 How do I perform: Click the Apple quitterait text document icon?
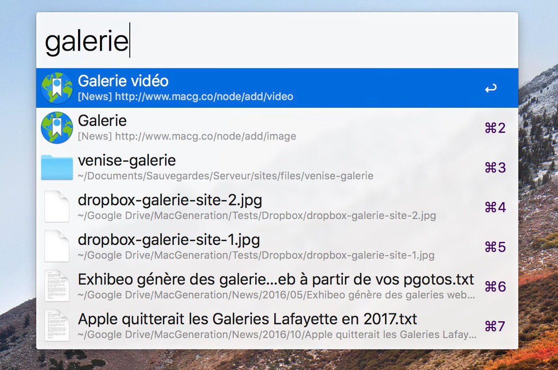point(57,325)
